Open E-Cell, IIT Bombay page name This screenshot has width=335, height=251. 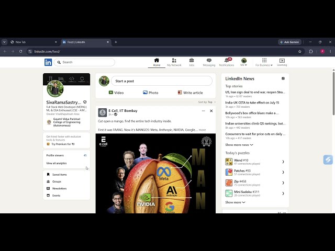[123, 110]
